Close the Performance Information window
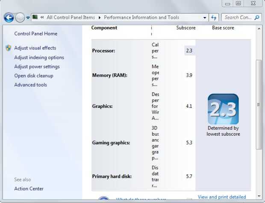The image size is (265, 203). 253,3
